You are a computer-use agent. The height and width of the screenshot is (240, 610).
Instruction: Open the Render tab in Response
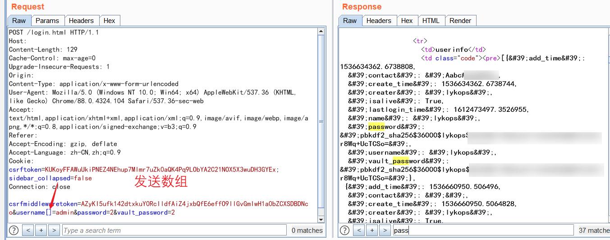point(460,21)
